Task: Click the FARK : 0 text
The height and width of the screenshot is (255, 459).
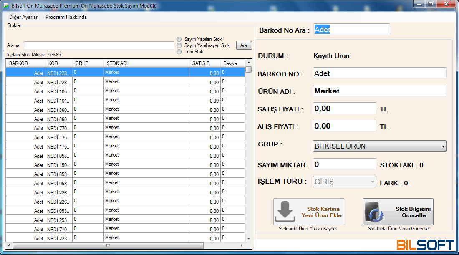Action: pyautogui.click(x=394, y=183)
